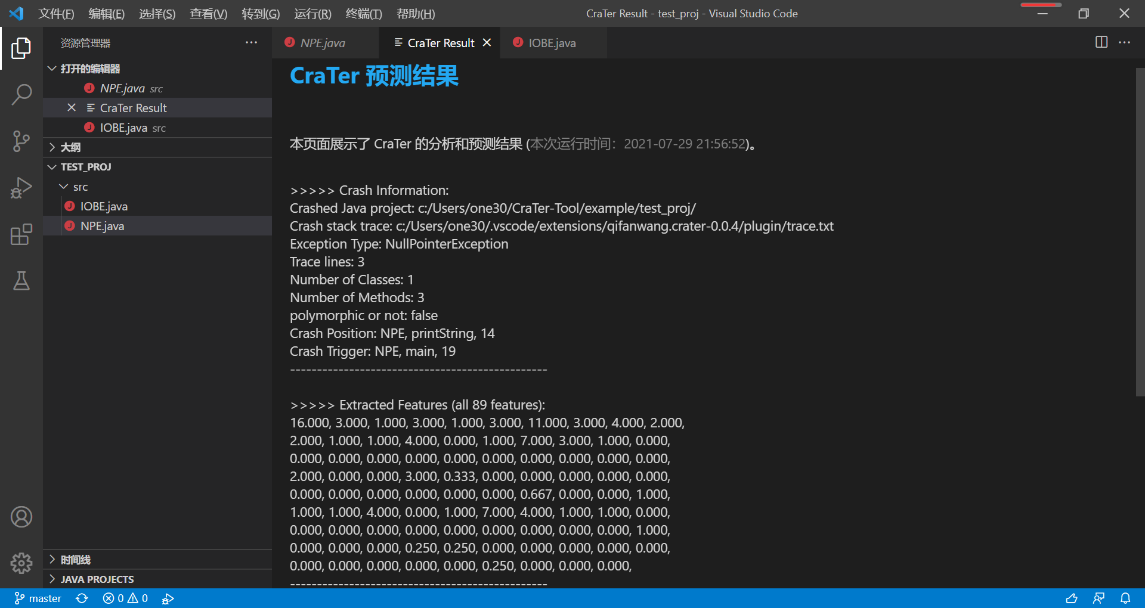Open the 运行(R) menu
Screen dimensions: 1145x608
[312, 13]
